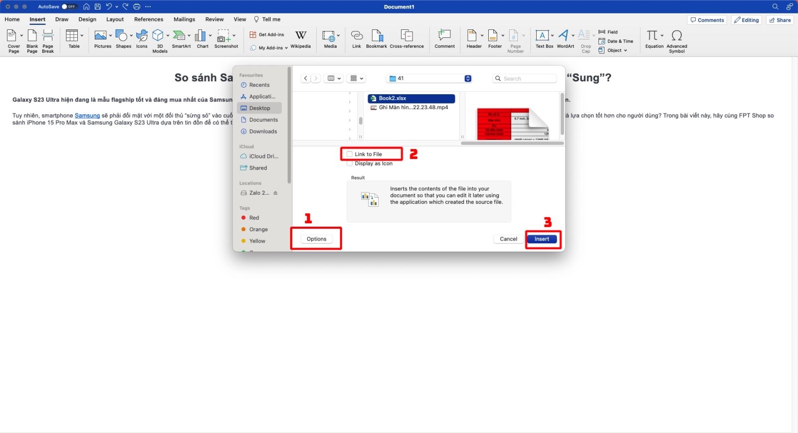Click the Print icon in title bar
Image resolution: width=798 pixels, height=433 pixels.
pos(137,6)
